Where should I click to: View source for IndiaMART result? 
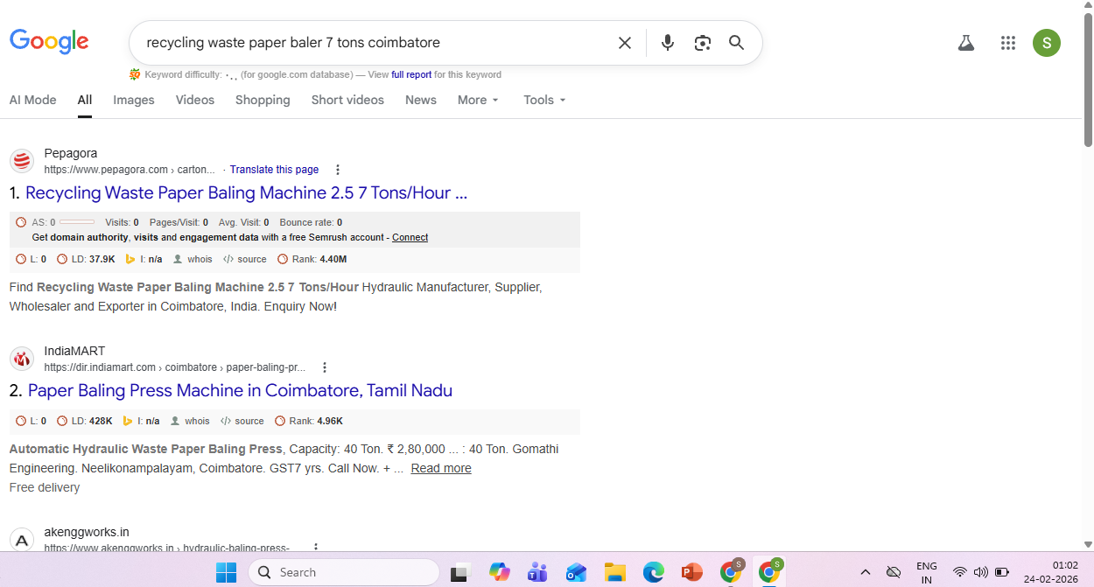coord(242,421)
